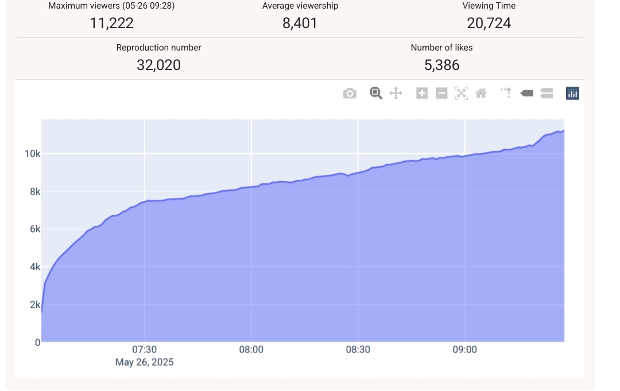Click the 0 y-axis tick label

point(37,342)
